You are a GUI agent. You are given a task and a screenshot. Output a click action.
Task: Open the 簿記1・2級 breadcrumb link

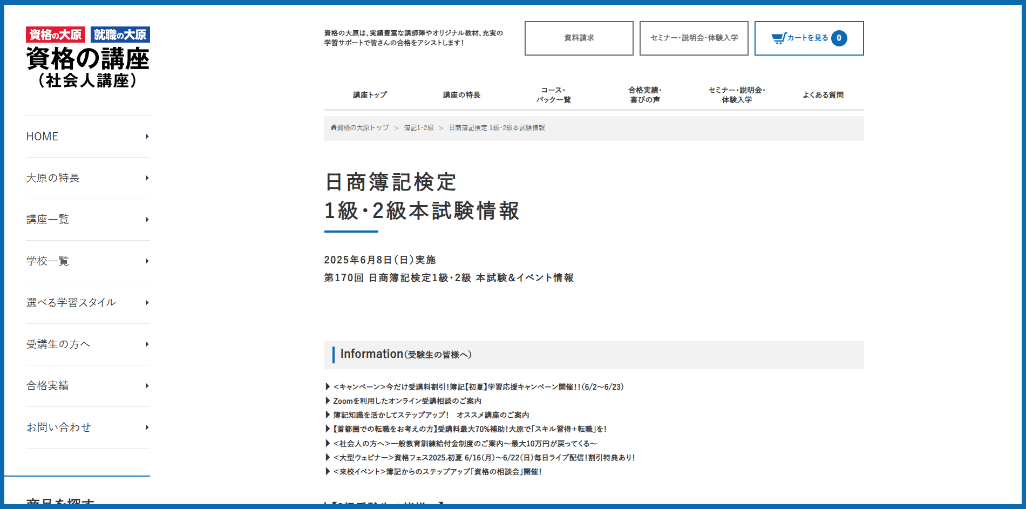point(419,128)
